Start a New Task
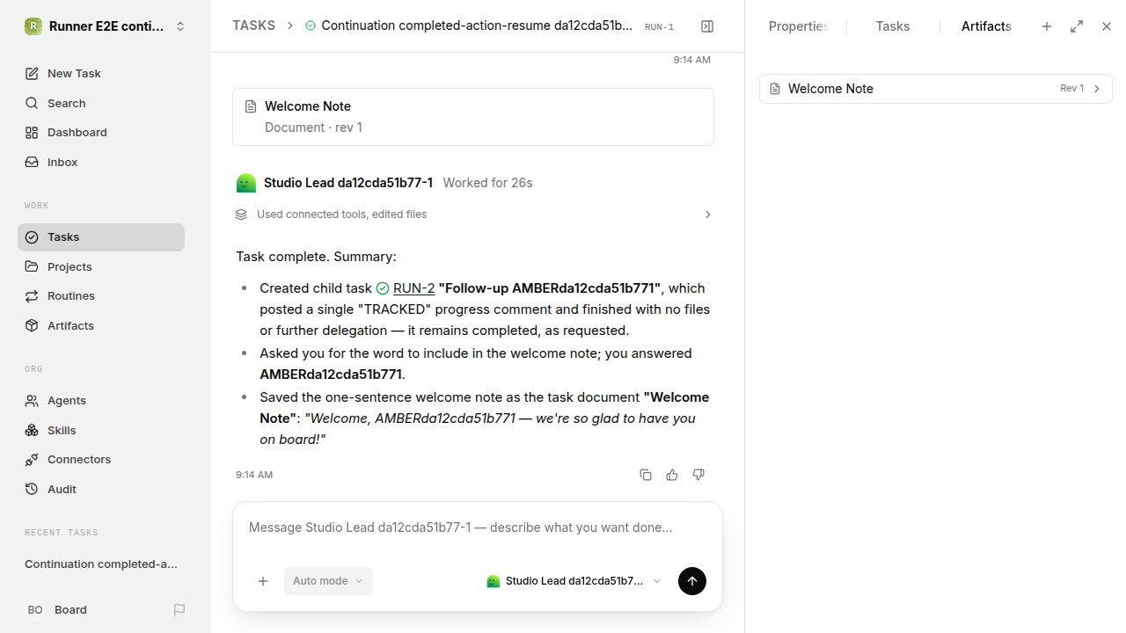1126x633 pixels. [101, 74]
